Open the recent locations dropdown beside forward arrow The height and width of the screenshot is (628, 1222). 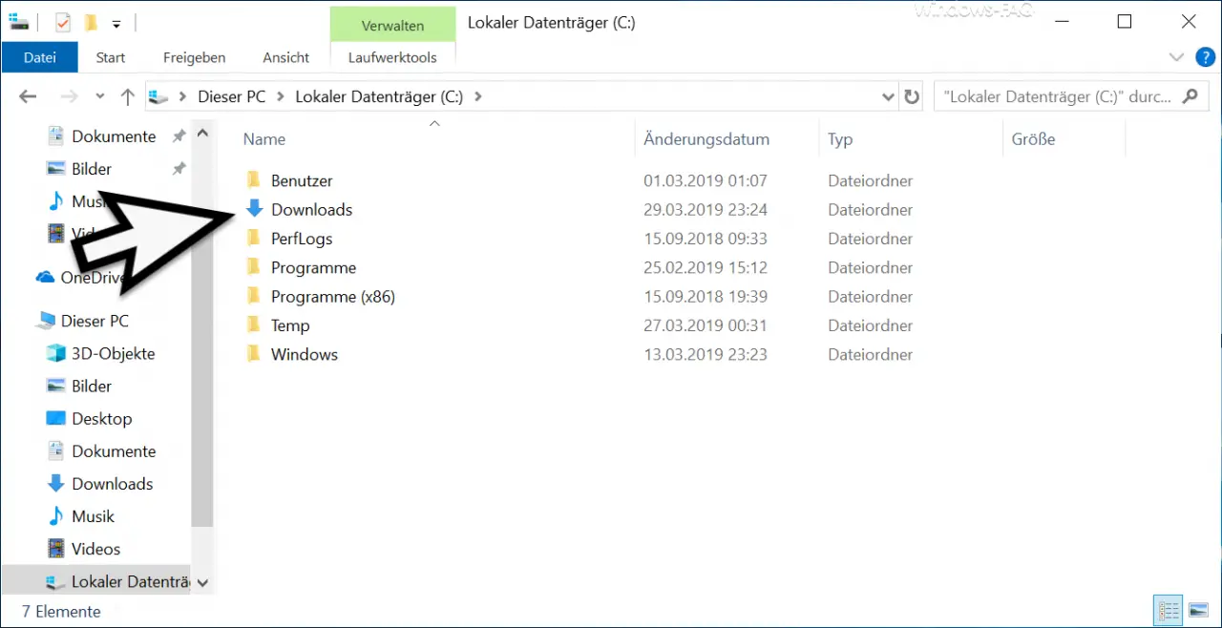[x=100, y=96]
